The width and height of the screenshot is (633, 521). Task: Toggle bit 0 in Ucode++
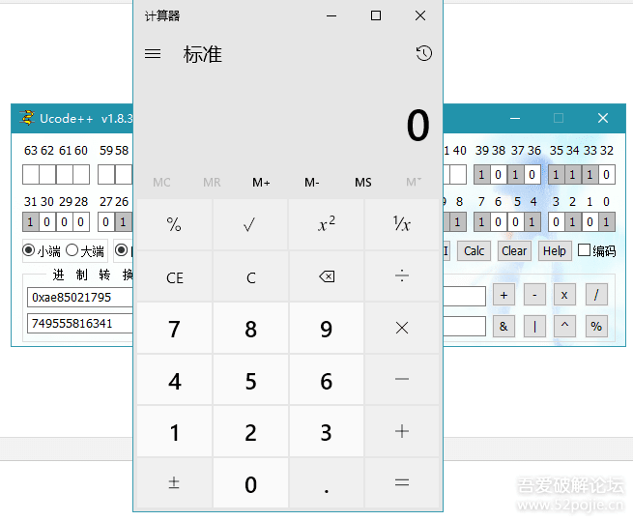(x=606, y=221)
